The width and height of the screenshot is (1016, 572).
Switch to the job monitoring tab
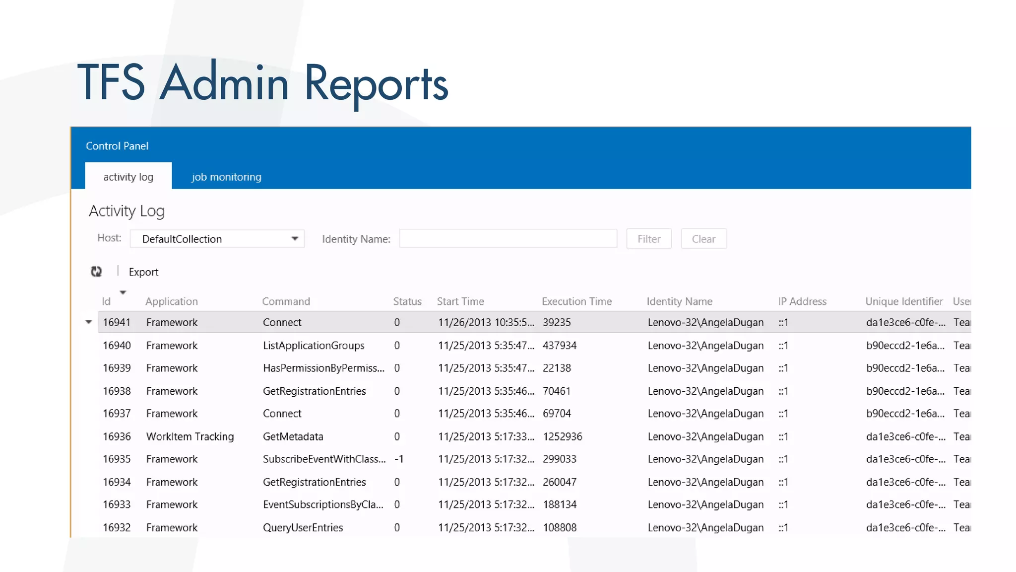(226, 177)
